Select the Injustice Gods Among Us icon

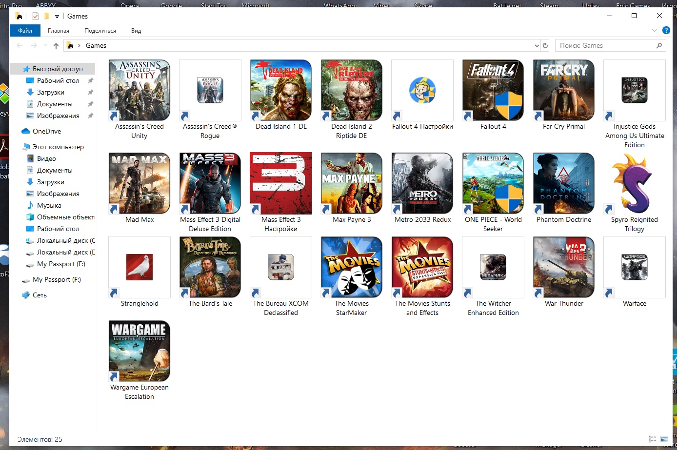(635, 90)
